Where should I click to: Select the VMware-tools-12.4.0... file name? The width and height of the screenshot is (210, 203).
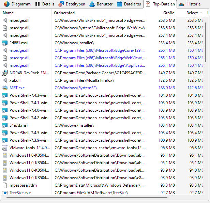click(30, 148)
